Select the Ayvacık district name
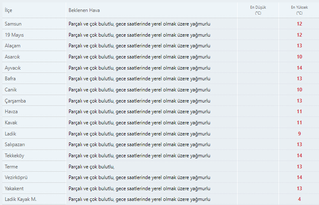 pyautogui.click(x=13, y=68)
